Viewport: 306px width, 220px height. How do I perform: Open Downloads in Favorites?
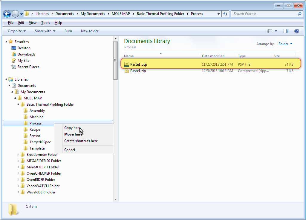click(26, 54)
